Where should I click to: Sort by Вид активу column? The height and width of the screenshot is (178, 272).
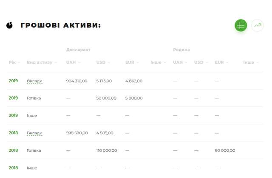point(42,62)
